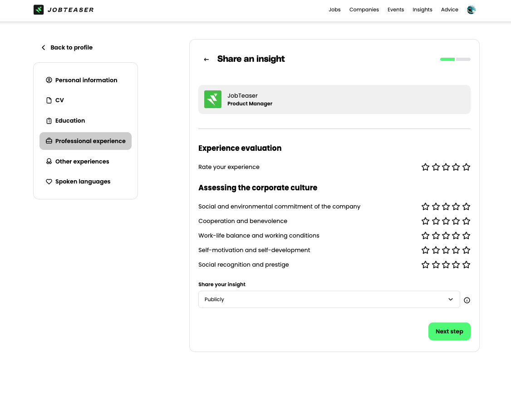The width and height of the screenshot is (511, 407).
Task: Rate your experience one star
Action: [425, 167]
